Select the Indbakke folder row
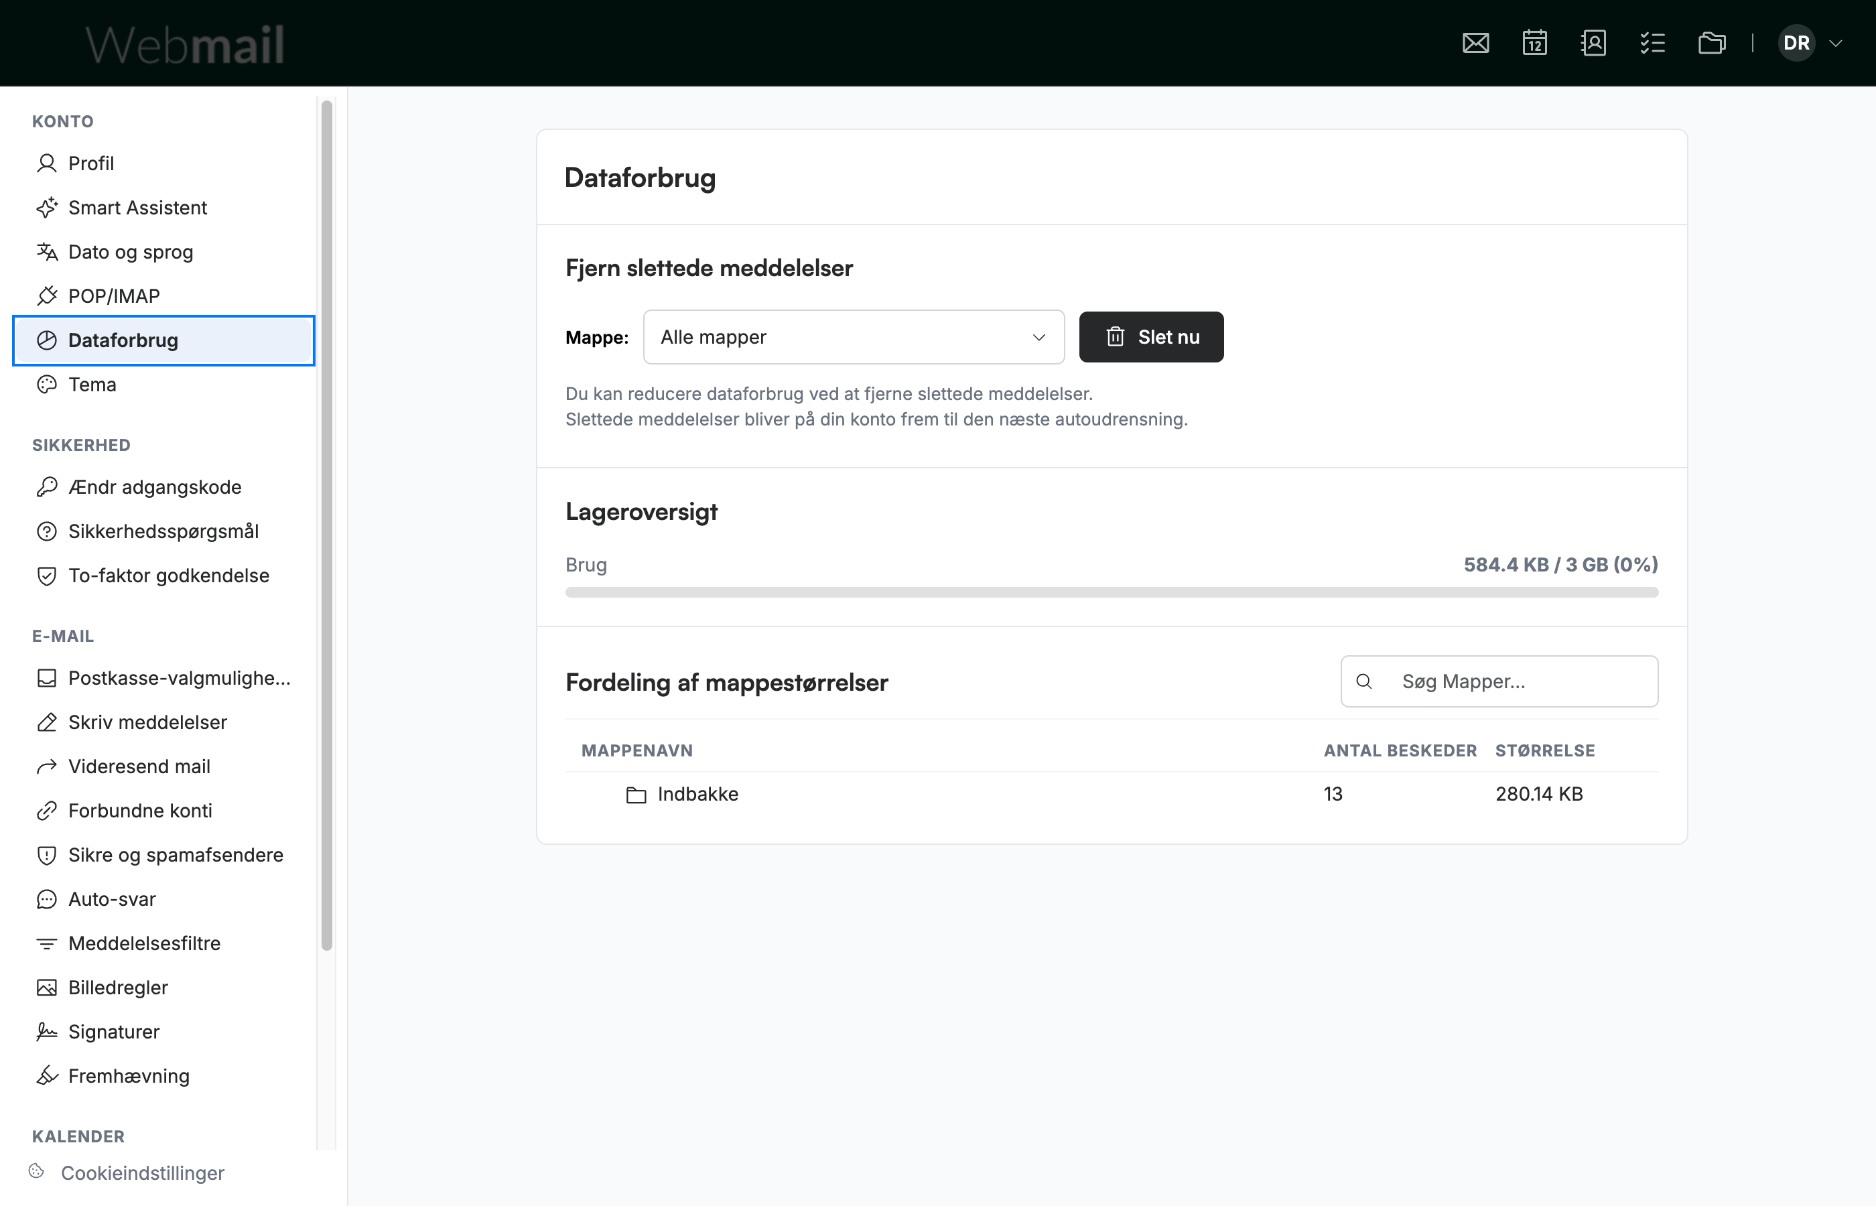 coord(1112,794)
